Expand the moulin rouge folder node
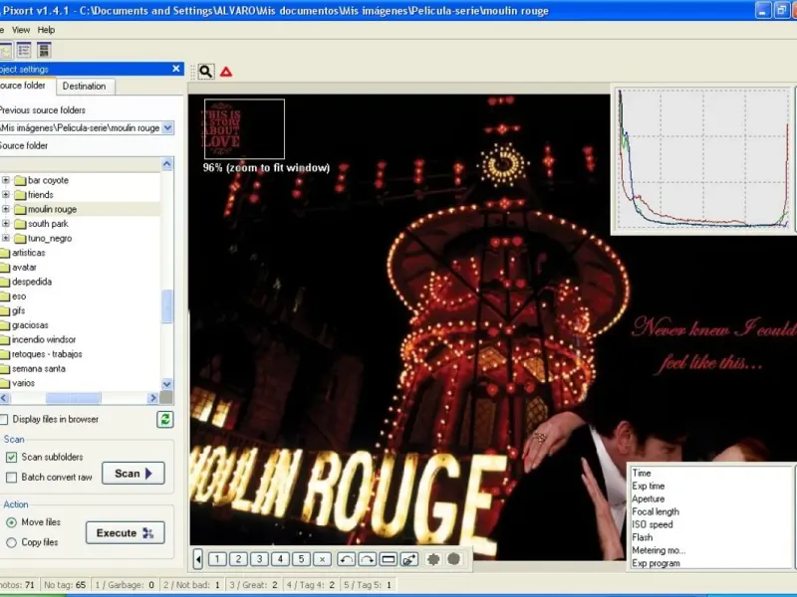The image size is (797, 597). (x=6, y=209)
